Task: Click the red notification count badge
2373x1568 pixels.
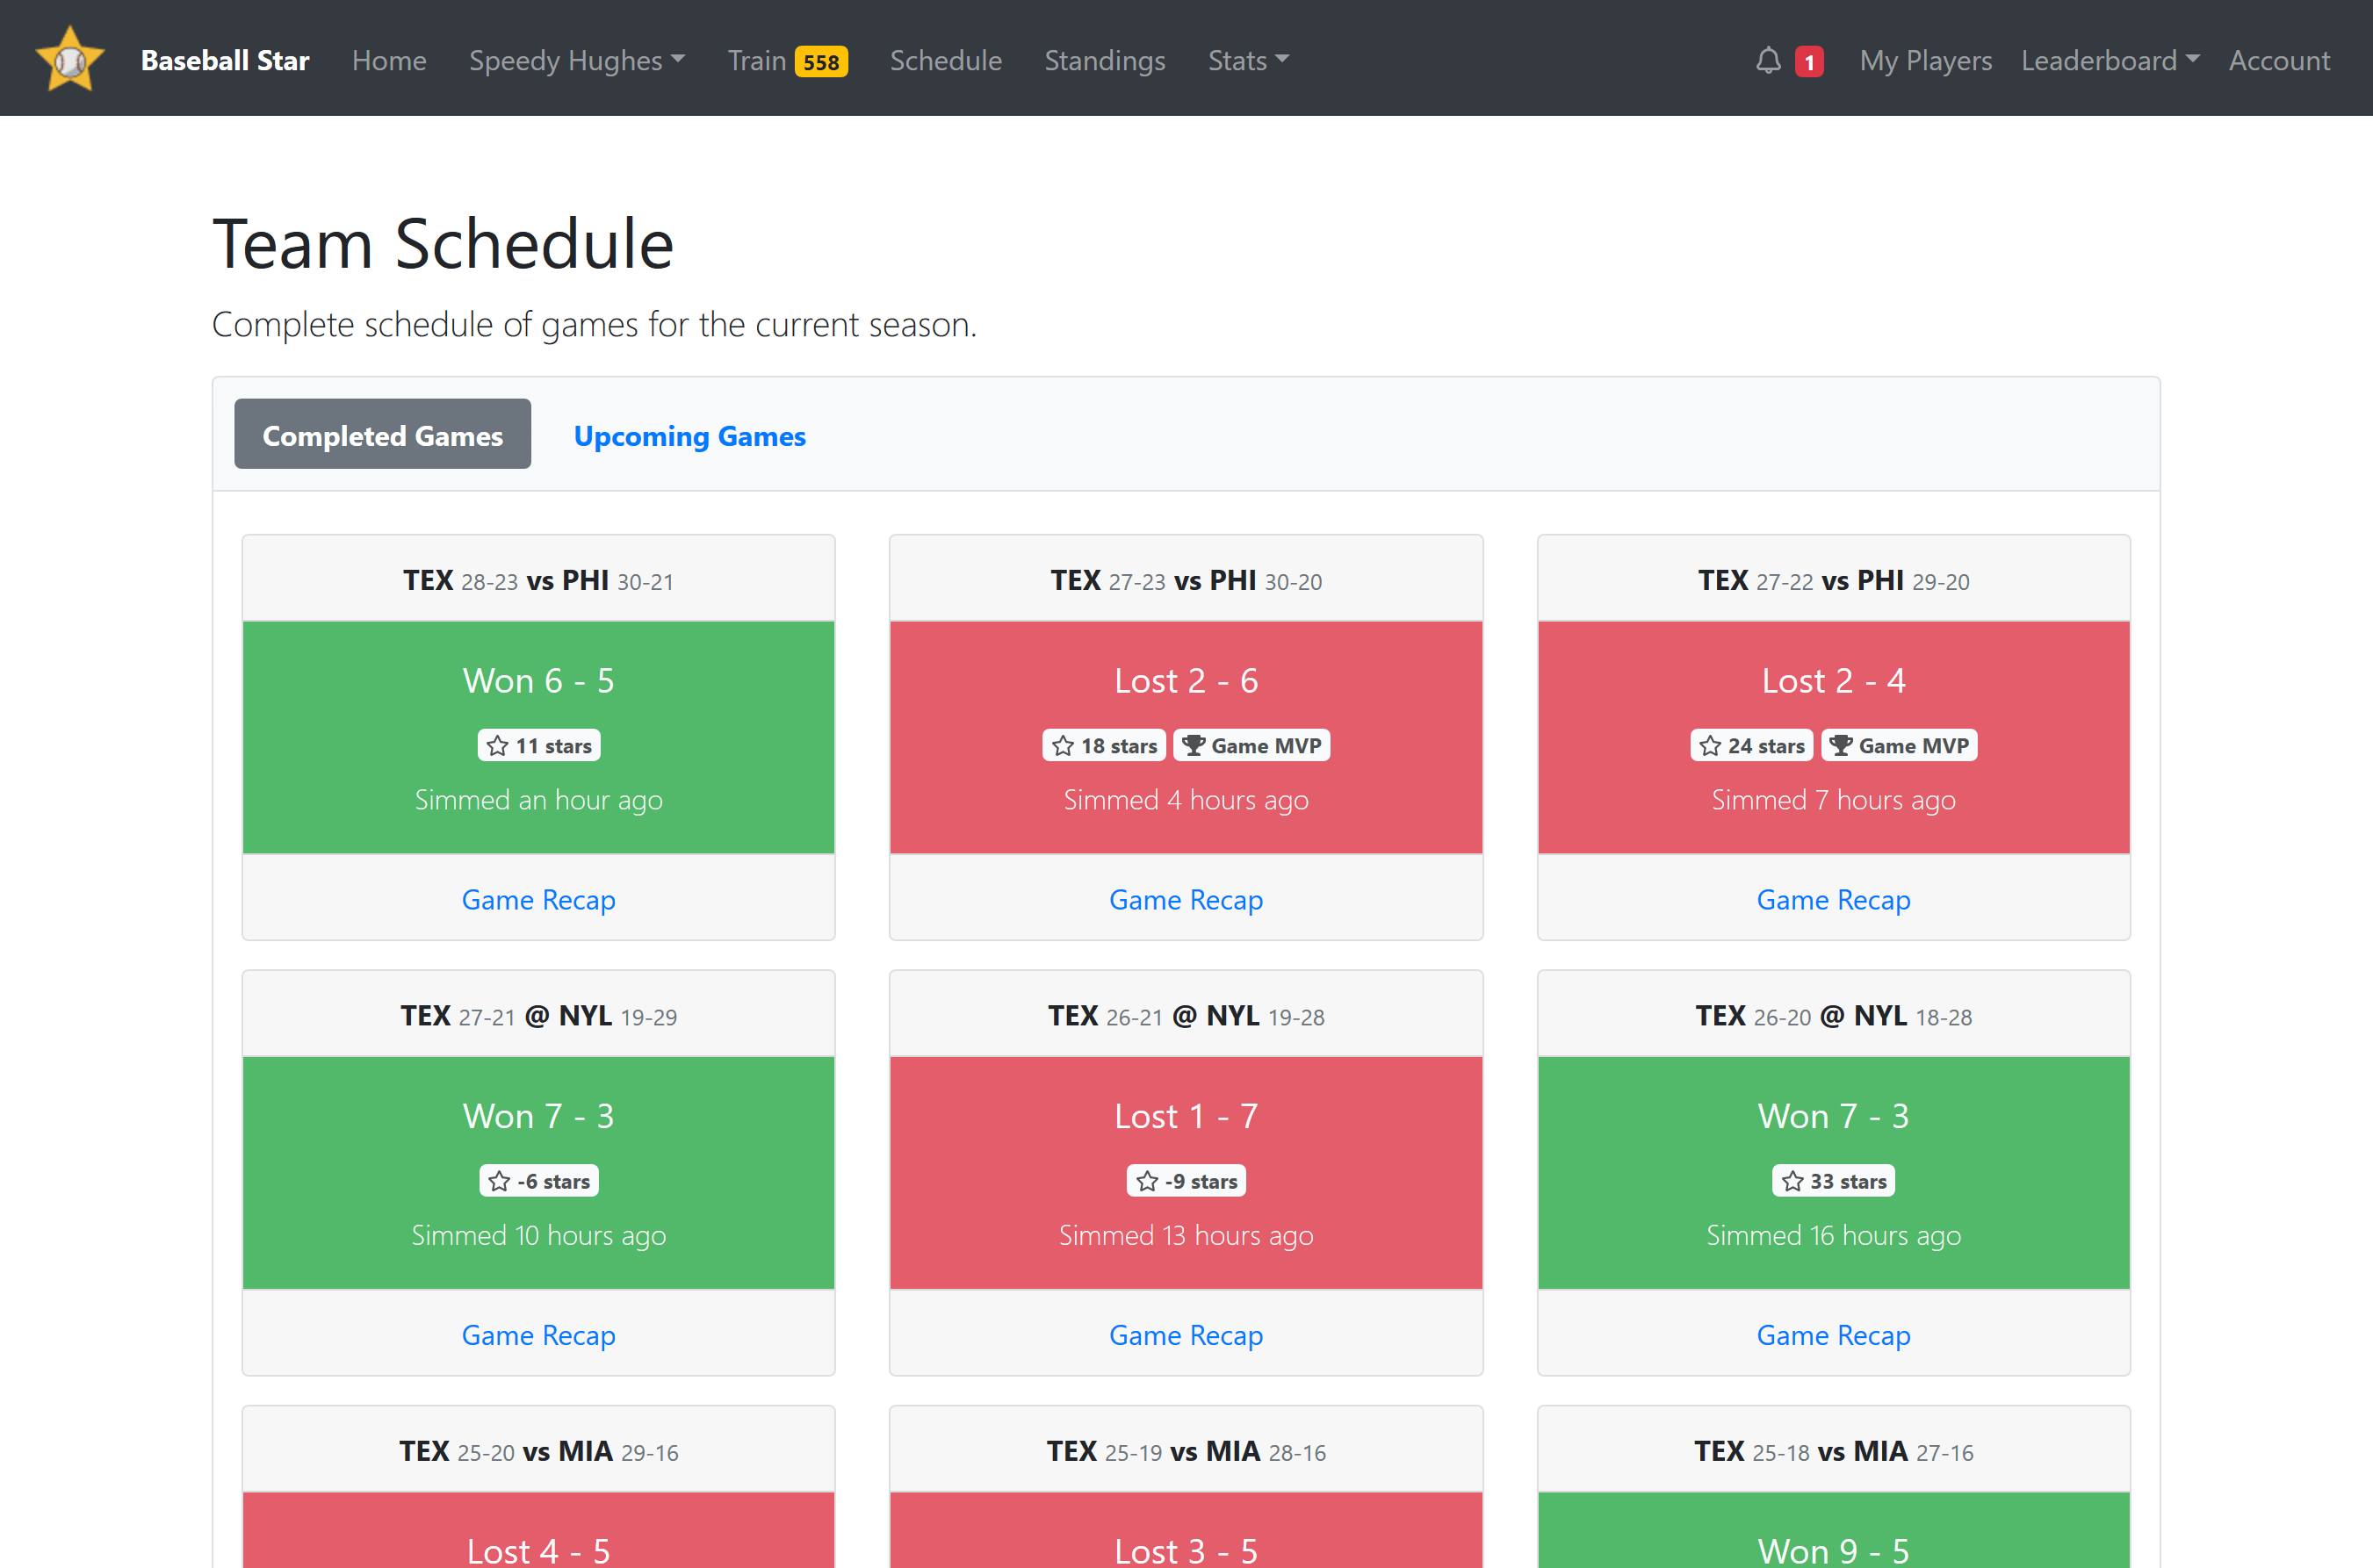Action: 1809,62
